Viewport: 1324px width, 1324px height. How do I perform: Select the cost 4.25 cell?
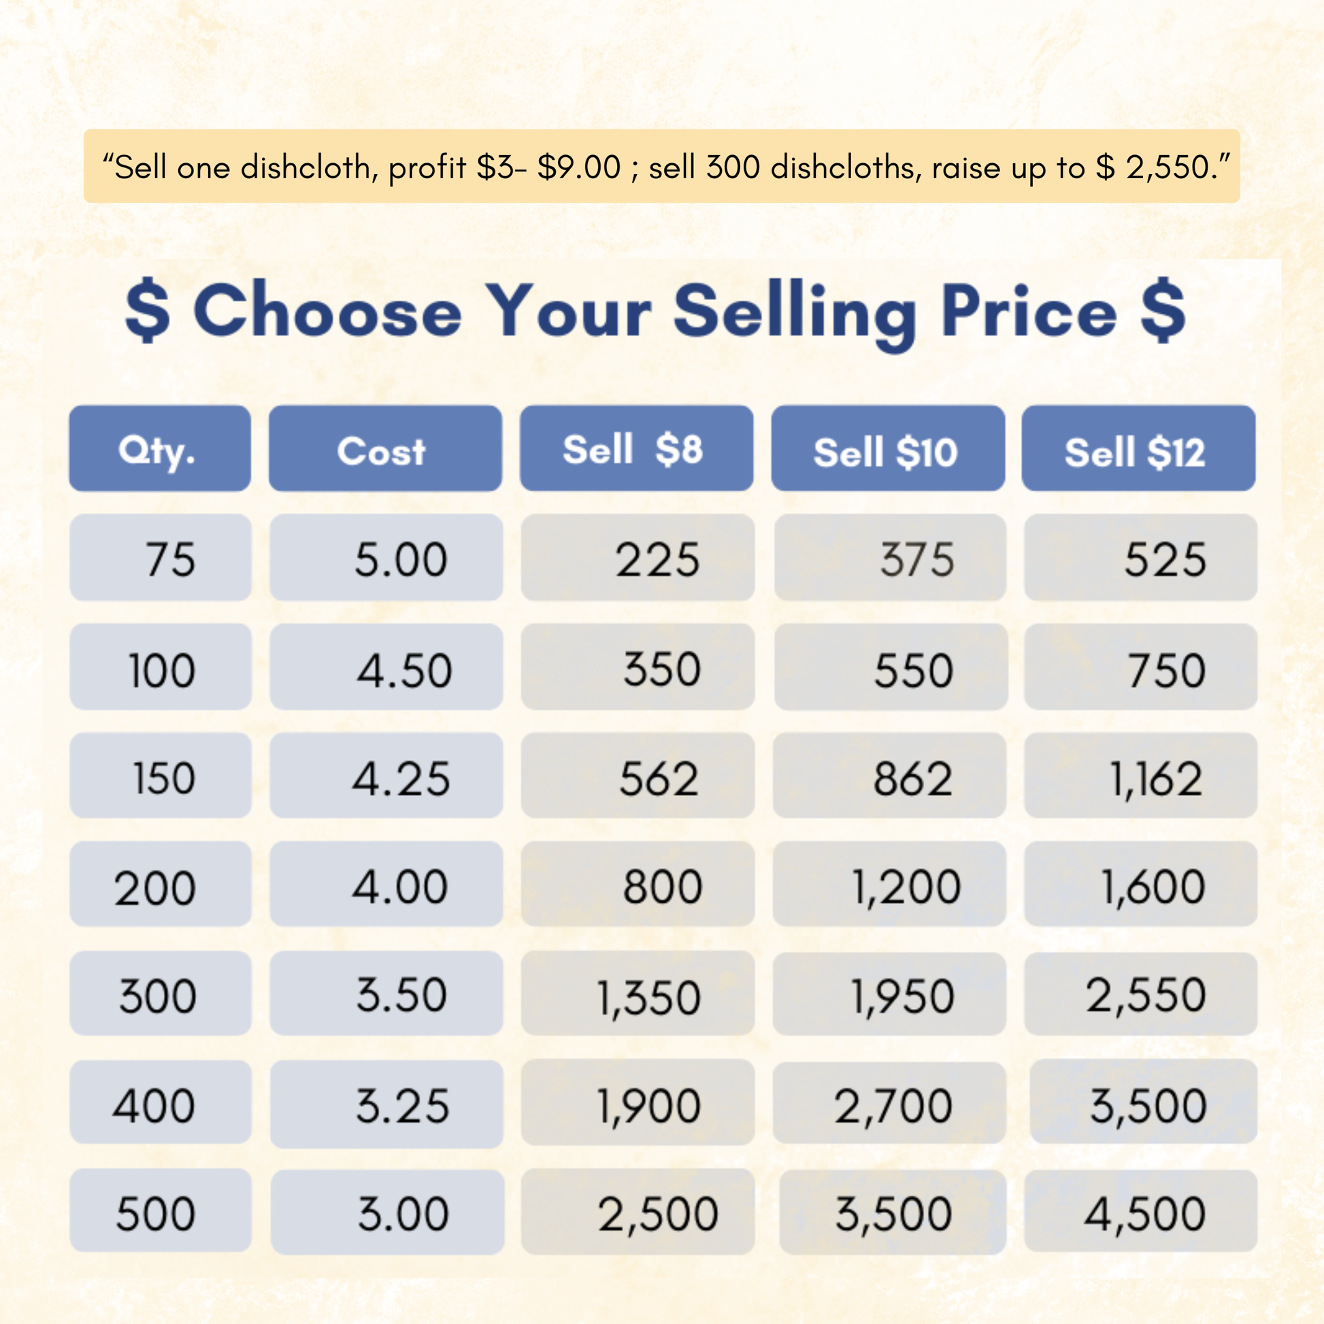(386, 776)
